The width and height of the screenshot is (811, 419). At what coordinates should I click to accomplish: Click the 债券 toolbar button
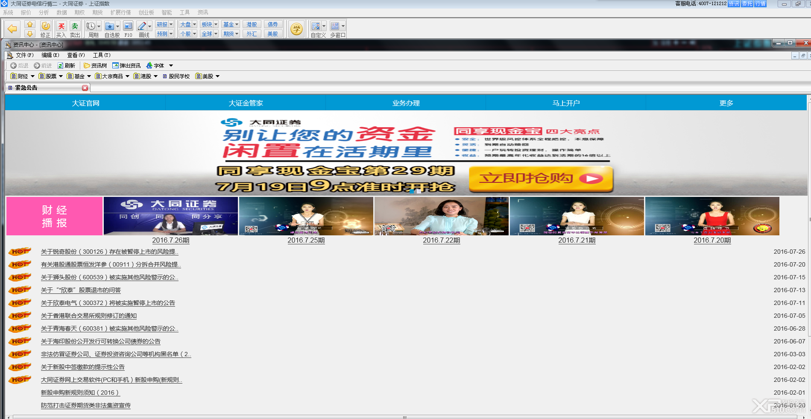272,24
